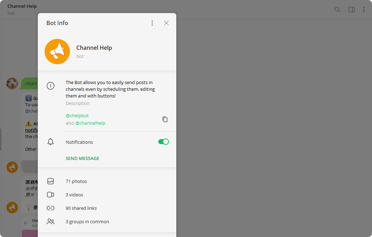Open the @channelhelp link
This screenshot has height=237, width=372.
(90, 123)
